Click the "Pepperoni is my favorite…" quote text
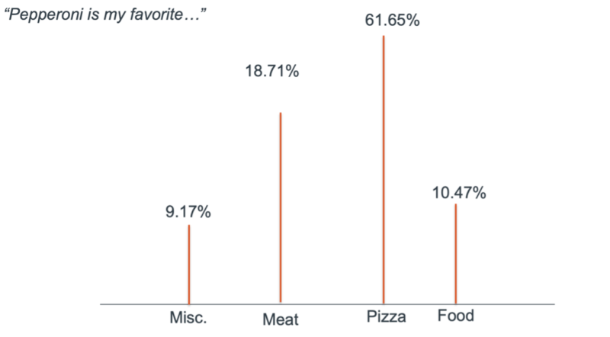 point(106,14)
